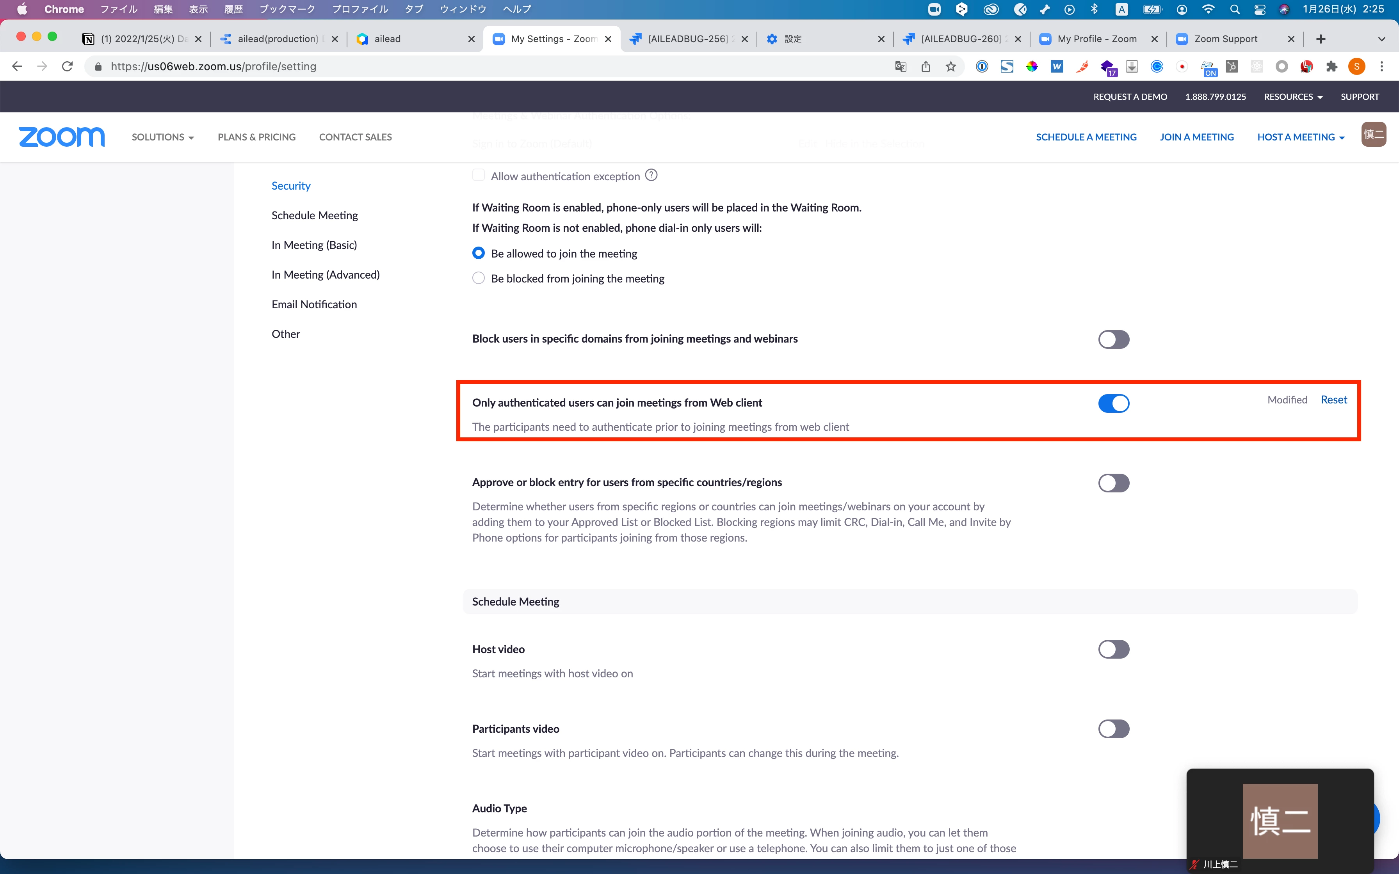
Task: Open In Meeting (Advanced) sidebar section
Action: point(326,275)
